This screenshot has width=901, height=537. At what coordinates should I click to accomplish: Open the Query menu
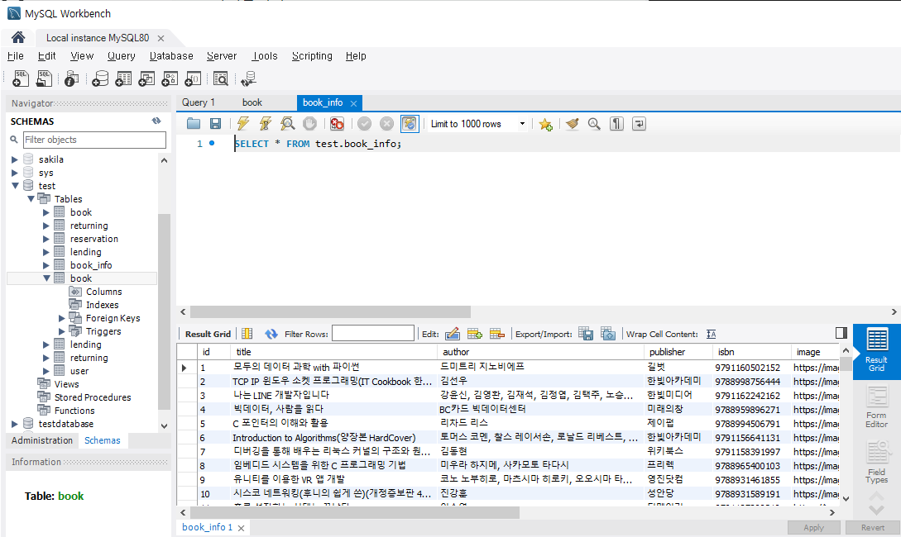122,55
